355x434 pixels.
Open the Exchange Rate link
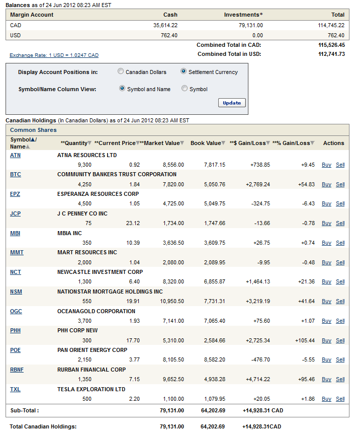[54, 55]
